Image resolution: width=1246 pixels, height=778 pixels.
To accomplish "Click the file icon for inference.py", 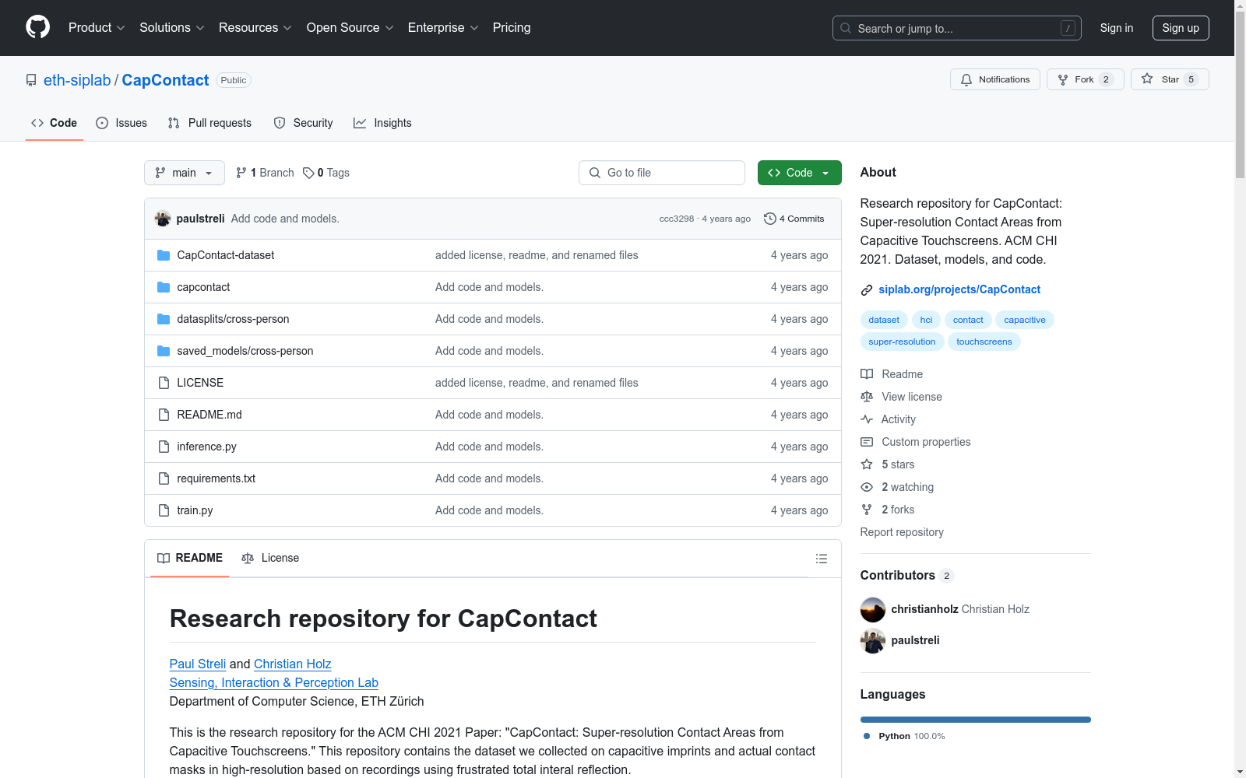I will 164,447.
